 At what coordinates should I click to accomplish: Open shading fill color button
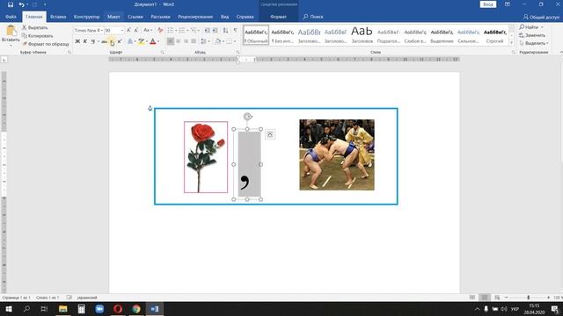point(217,41)
